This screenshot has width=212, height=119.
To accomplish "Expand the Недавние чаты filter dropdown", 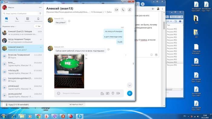I will click(x=9, y=26).
